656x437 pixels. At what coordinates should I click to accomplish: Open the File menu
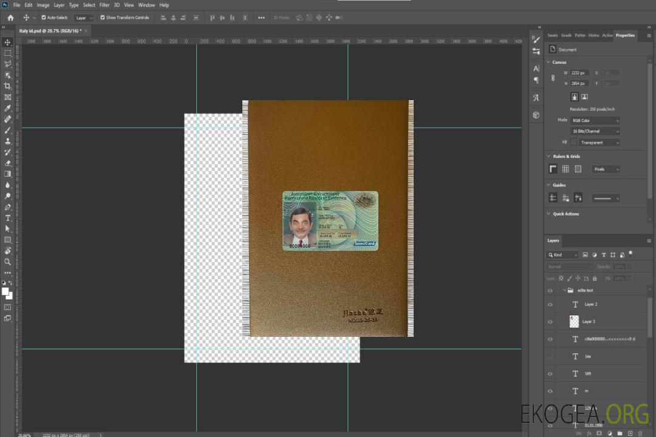coord(17,5)
